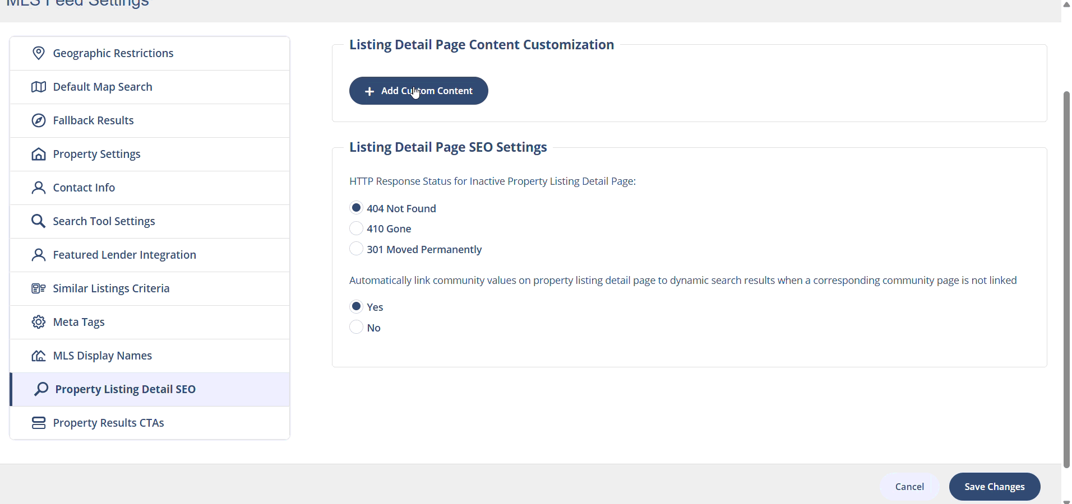Viewport: 1072px width, 504px height.
Task: Go to Fallback Results settings
Action: tap(150, 120)
